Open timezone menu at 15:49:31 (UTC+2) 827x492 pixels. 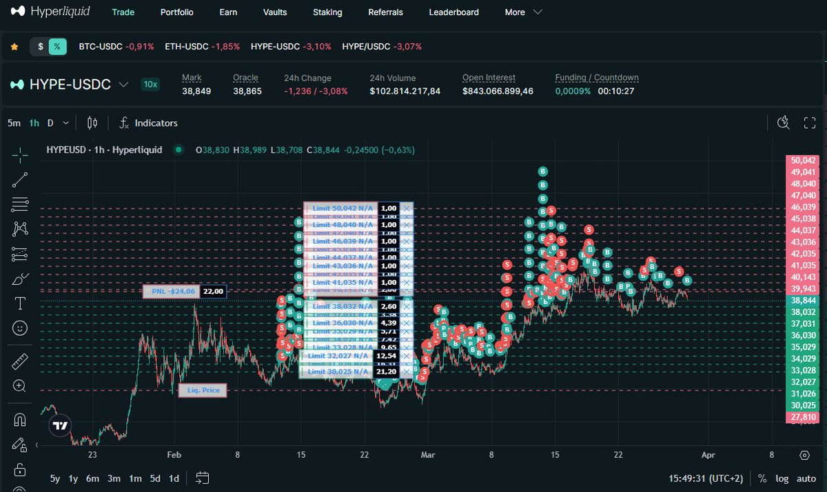click(707, 478)
